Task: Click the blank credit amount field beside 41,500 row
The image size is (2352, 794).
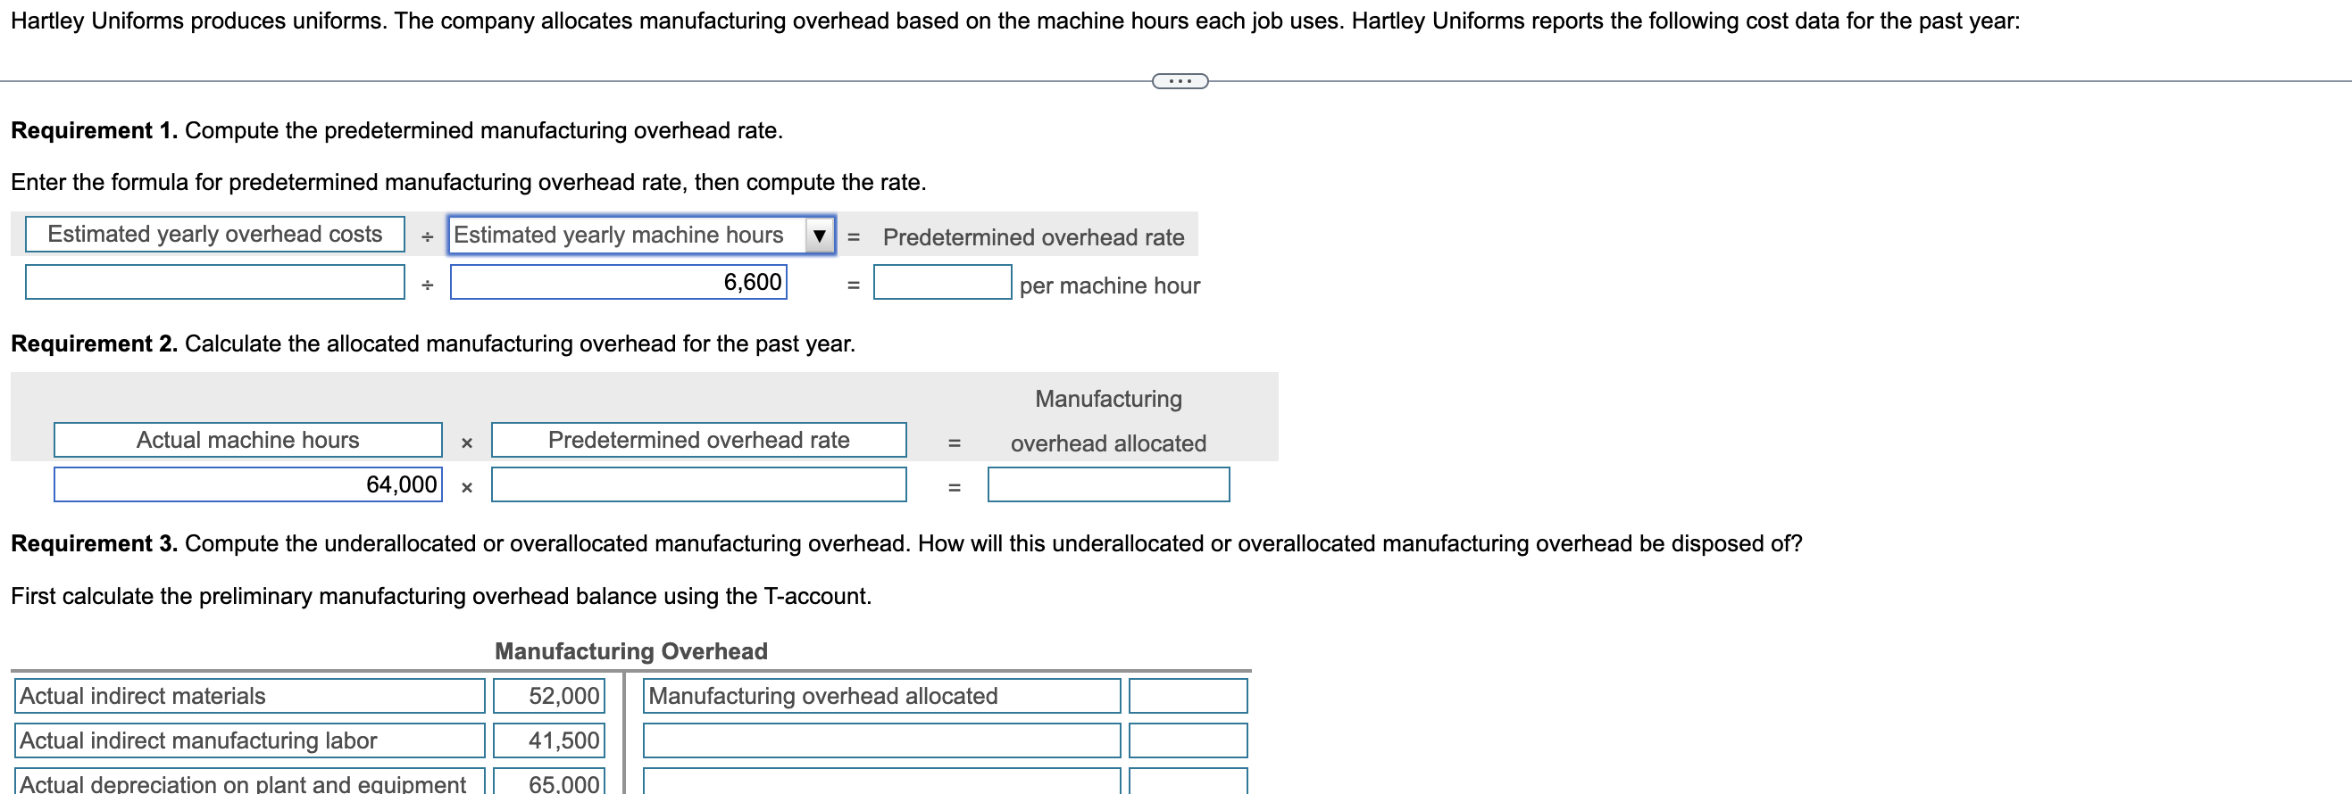Action: point(1188,741)
